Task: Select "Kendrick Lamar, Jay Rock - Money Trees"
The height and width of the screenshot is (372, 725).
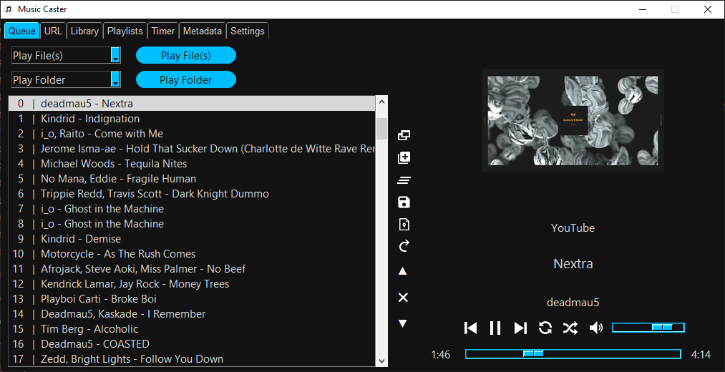Action: 192,284
